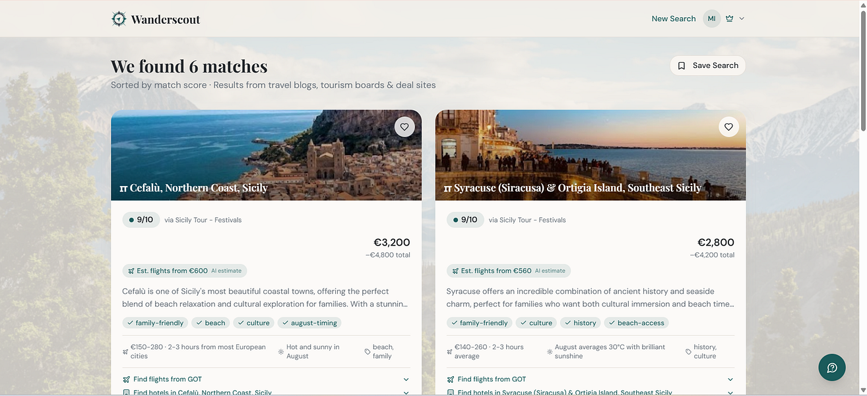This screenshot has height=396, width=867.
Task: Click the €3,200 price
Action: pos(392,242)
